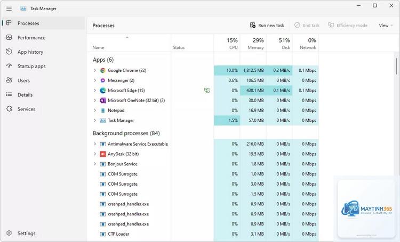Click the Task Manager title bar icon
The width and height of the screenshot is (400, 242).
[x=23, y=9]
